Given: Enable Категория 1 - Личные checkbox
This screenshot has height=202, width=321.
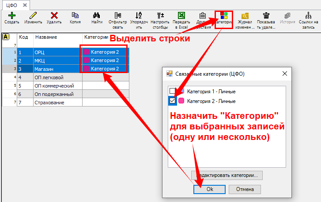Looking at the screenshot, I should point(173,92).
